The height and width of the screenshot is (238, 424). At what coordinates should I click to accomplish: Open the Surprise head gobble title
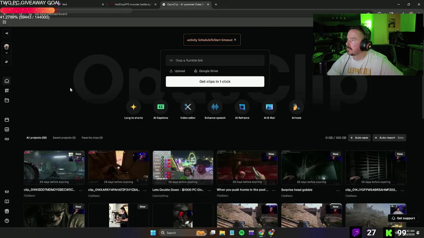coord(297,190)
